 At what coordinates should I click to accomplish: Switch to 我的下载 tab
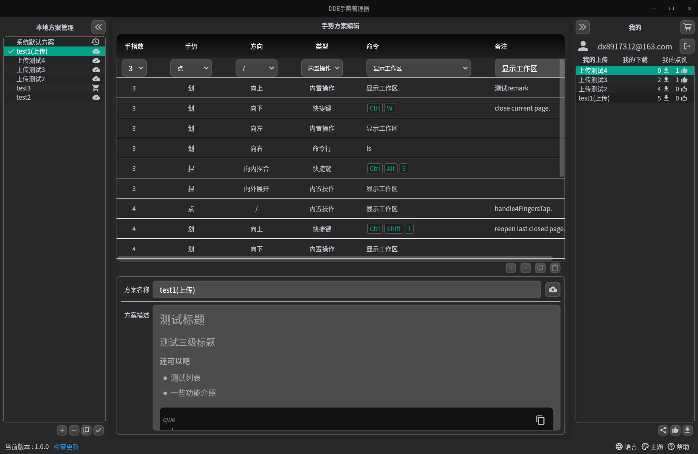coord(635,60)
